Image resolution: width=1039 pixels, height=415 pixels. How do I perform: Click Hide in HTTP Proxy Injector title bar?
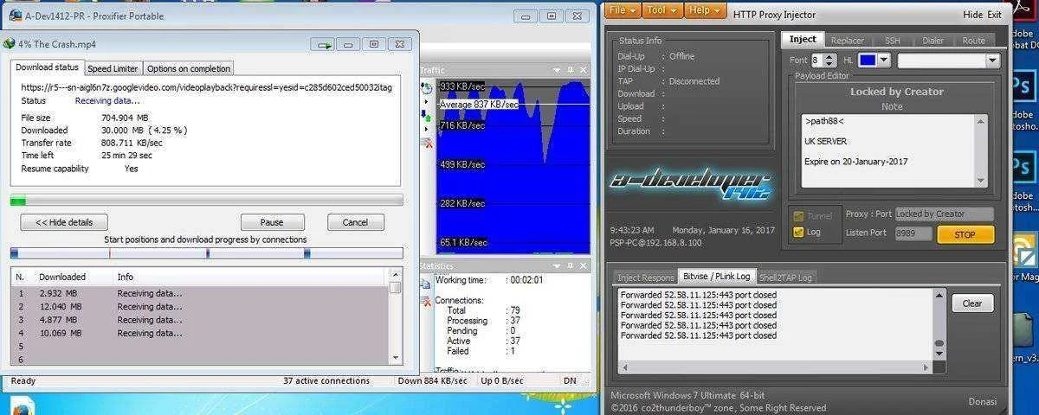[x=972, y=15]
